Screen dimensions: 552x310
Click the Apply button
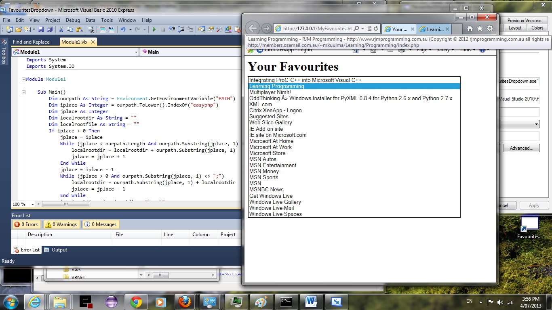coord(534,205)
